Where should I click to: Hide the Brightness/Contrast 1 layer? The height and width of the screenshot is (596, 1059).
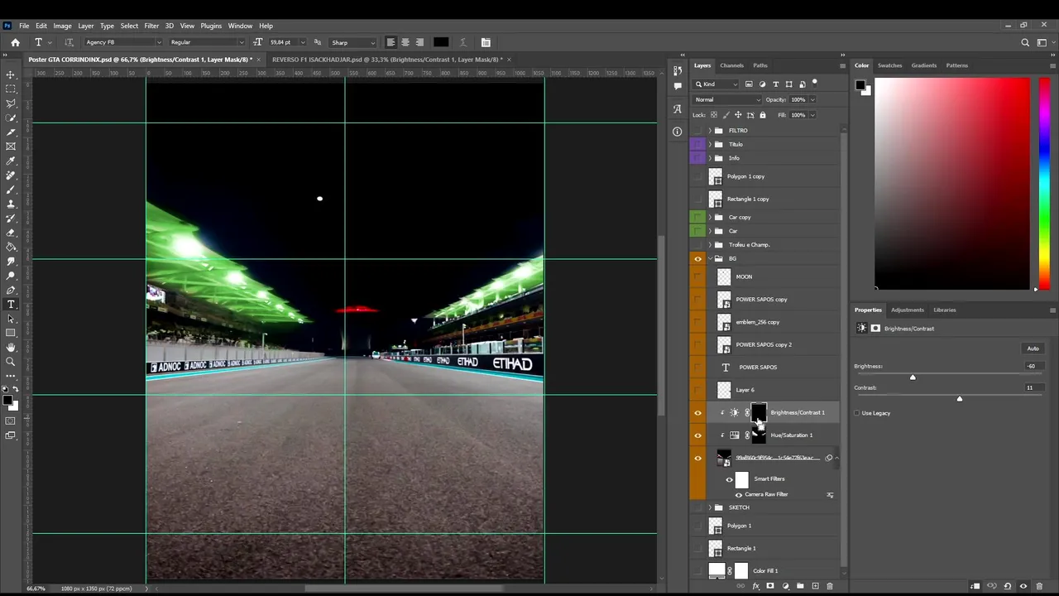pos(697,413)
